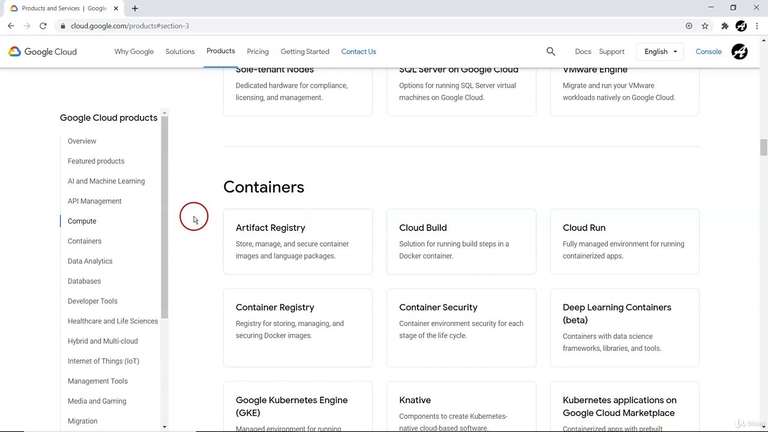The image size is (768, 432).
Task: Open the Container Registry card
Action: click(x=298, y=328)
